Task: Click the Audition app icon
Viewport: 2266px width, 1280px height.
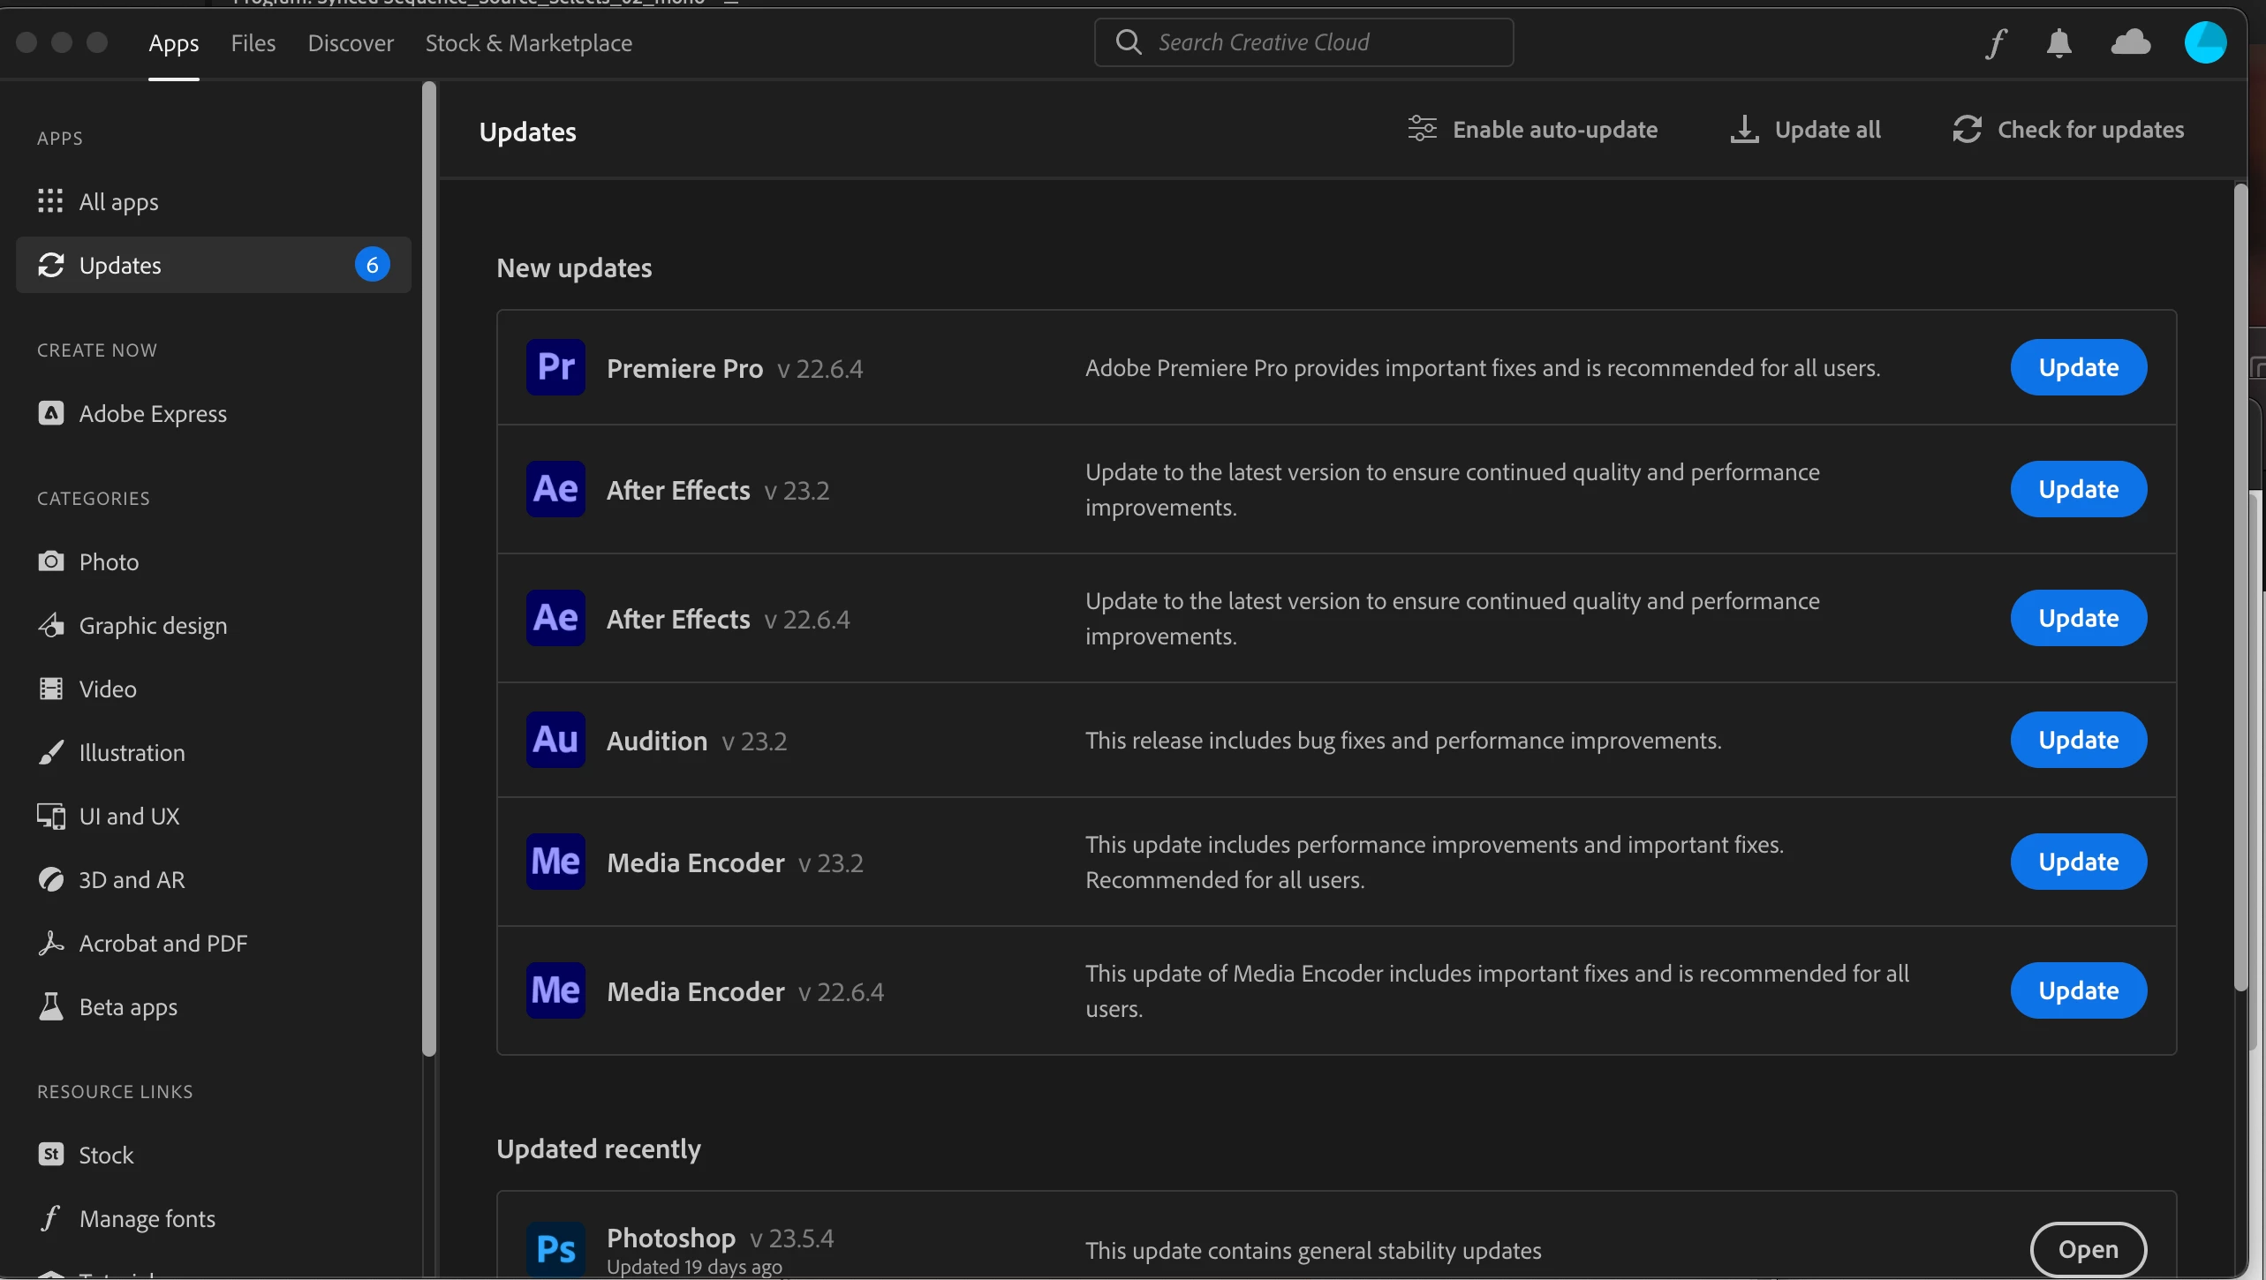Action: click(x=555, y=740)
